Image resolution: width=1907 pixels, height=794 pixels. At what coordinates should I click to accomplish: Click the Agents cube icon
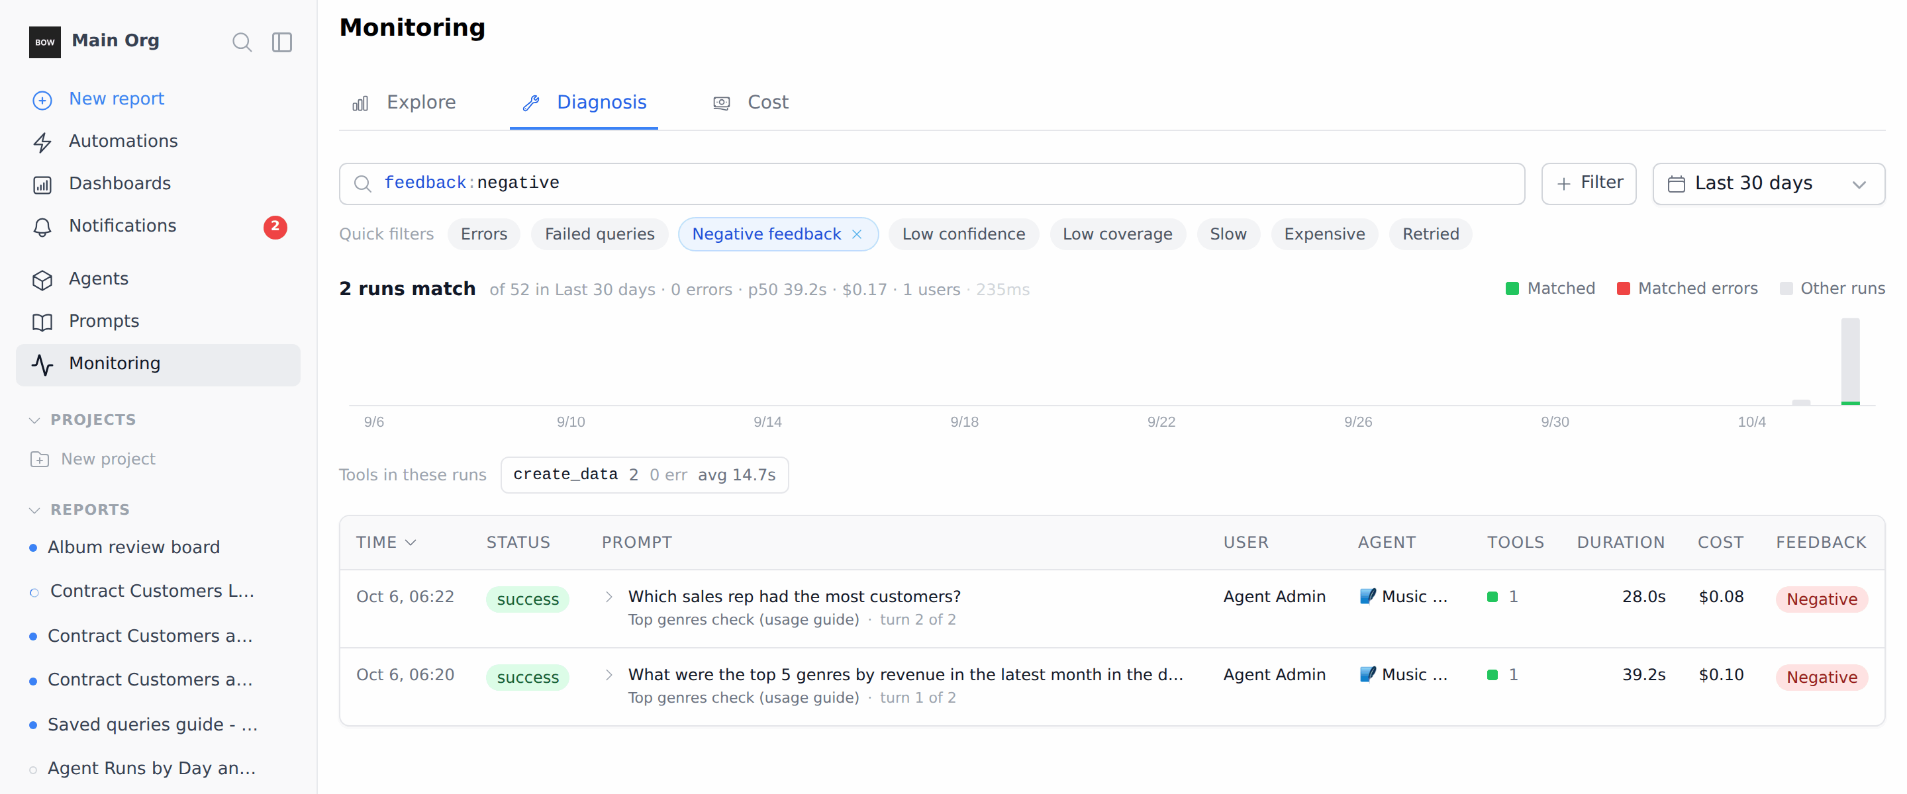click(42, 280)
